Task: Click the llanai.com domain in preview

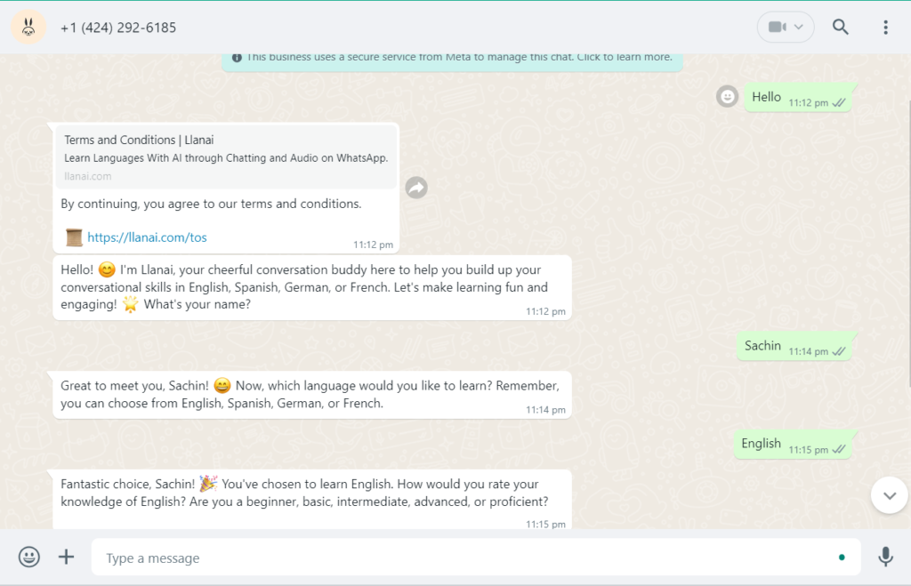Action: (88, 176)
